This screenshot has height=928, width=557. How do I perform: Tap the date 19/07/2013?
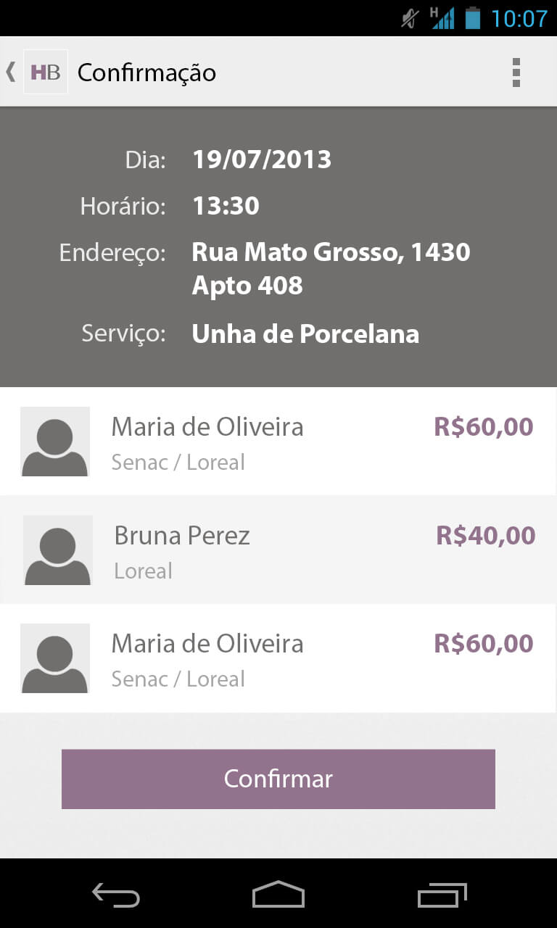pos(262,159)
